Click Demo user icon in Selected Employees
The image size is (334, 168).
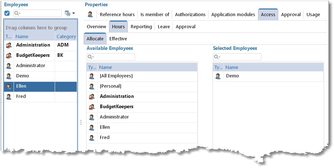(x=218, y=76)
